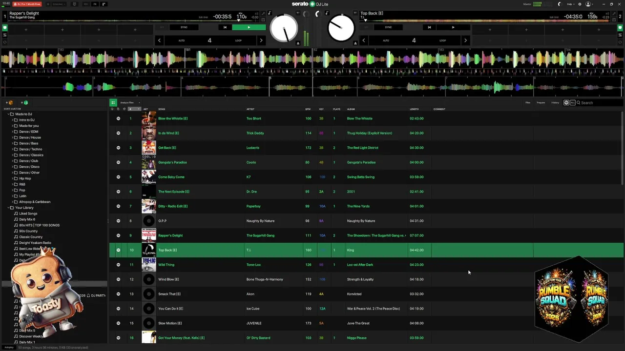625x351 pixels.
Task: Jump Deck 1 to the track start
Action: (225, 27)
